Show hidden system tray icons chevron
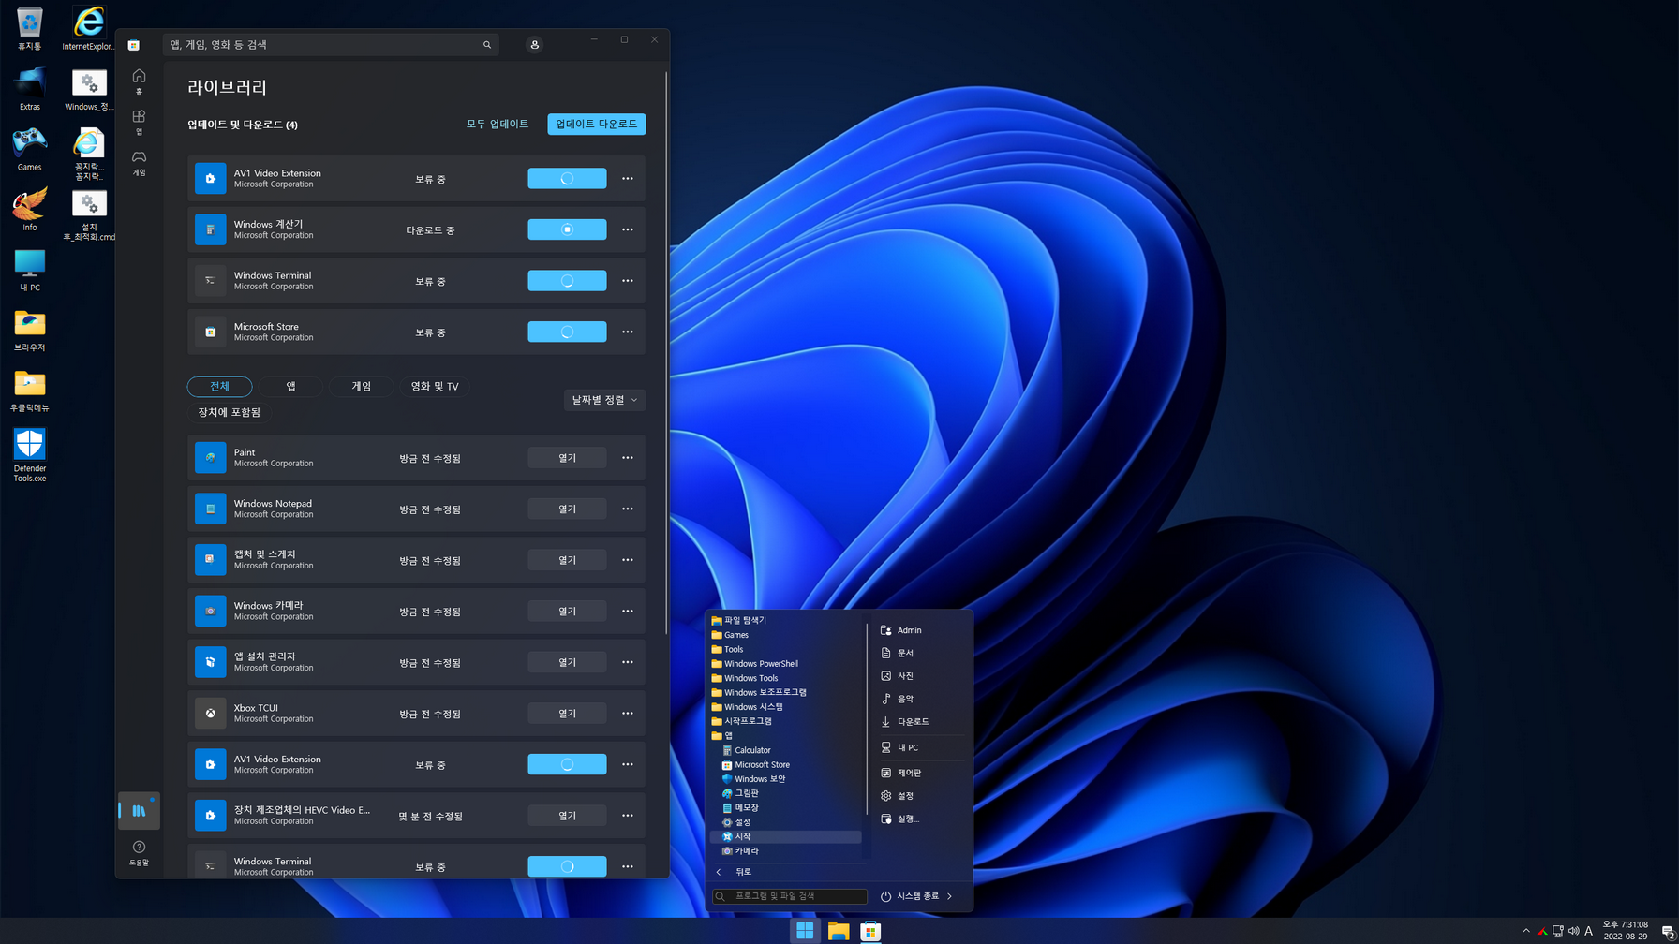Image resolution: width=1679 pixels, height=944 pixels. coord(1526,931)
